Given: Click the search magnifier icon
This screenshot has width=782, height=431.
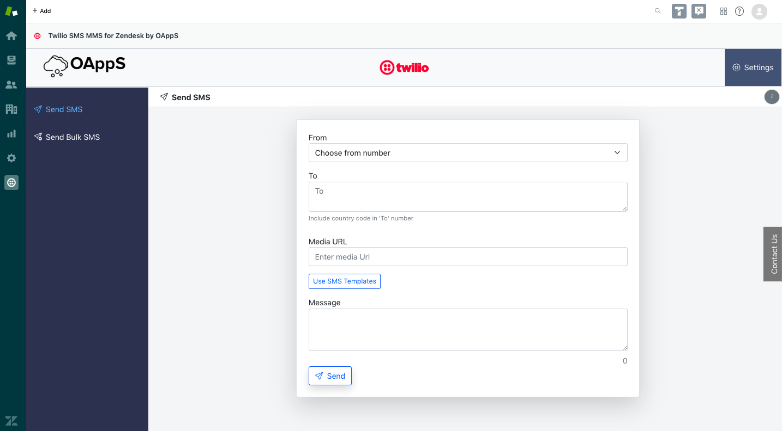Looking at the screenshot, I should click(x=658, y=11).
